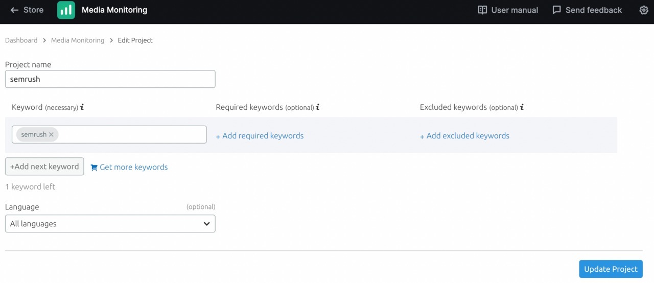
Task: Click Edit Project in the breadcrumb
Action: (x=135, y=40)
